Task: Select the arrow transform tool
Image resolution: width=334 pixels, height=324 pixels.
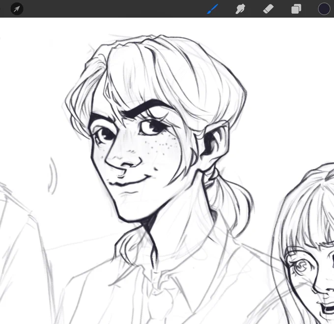Action: pos(17,9)
